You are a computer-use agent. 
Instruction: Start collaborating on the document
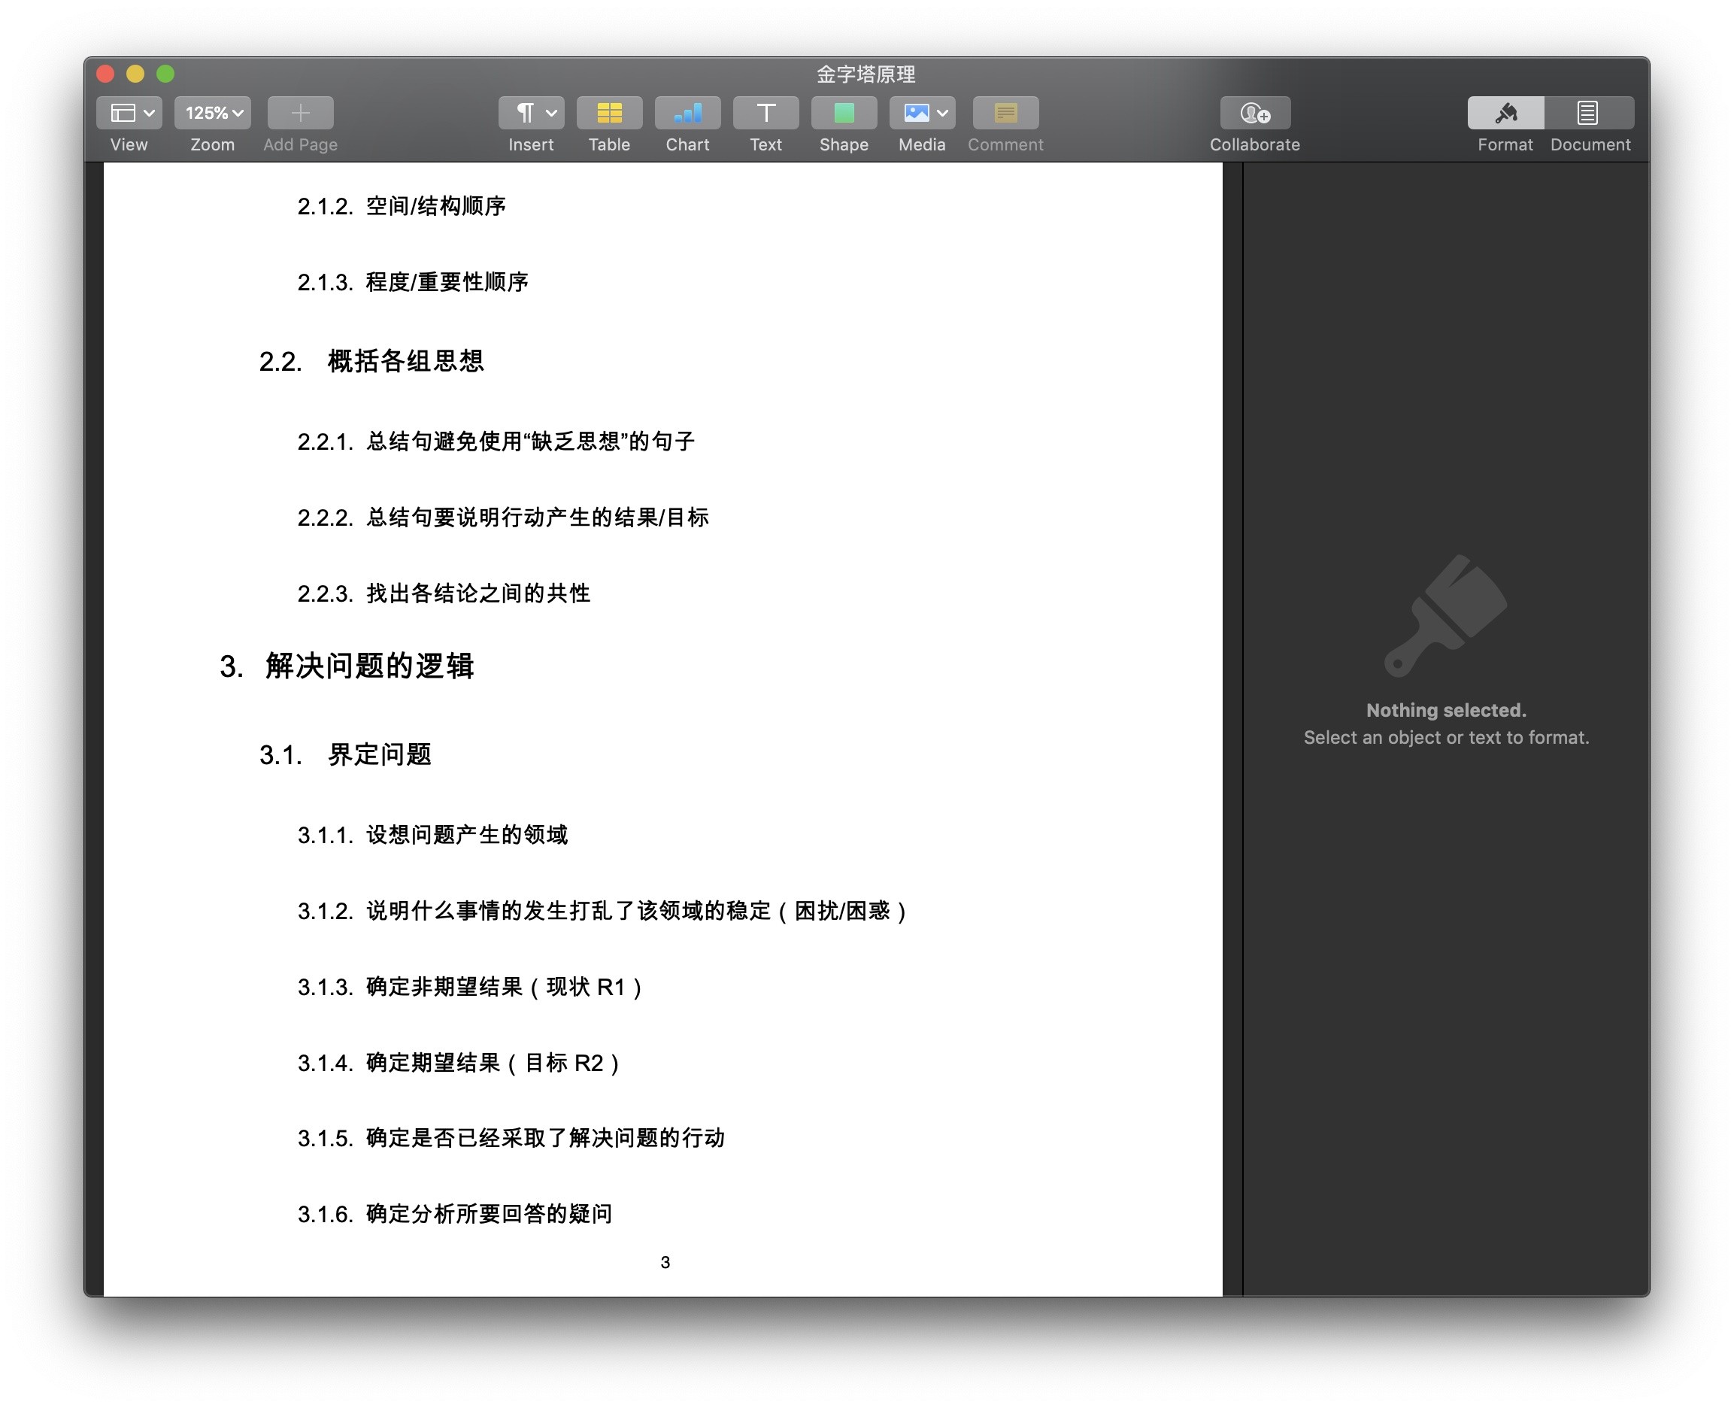[x=1254, y=113]
